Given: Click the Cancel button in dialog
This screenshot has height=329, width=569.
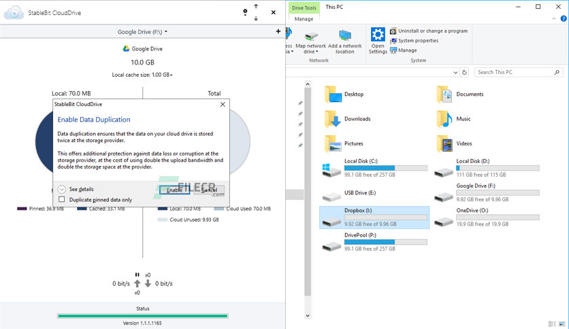Looking at the screenshot, I should pos(209,190).
